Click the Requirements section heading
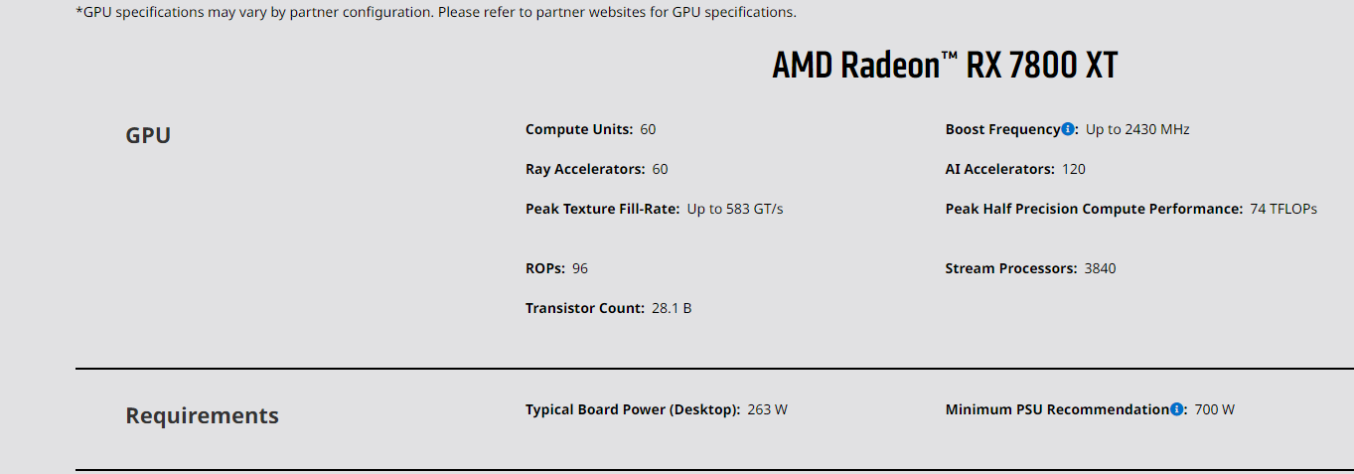The height and width of the screenshot is (474, 1354). [202, 415]
